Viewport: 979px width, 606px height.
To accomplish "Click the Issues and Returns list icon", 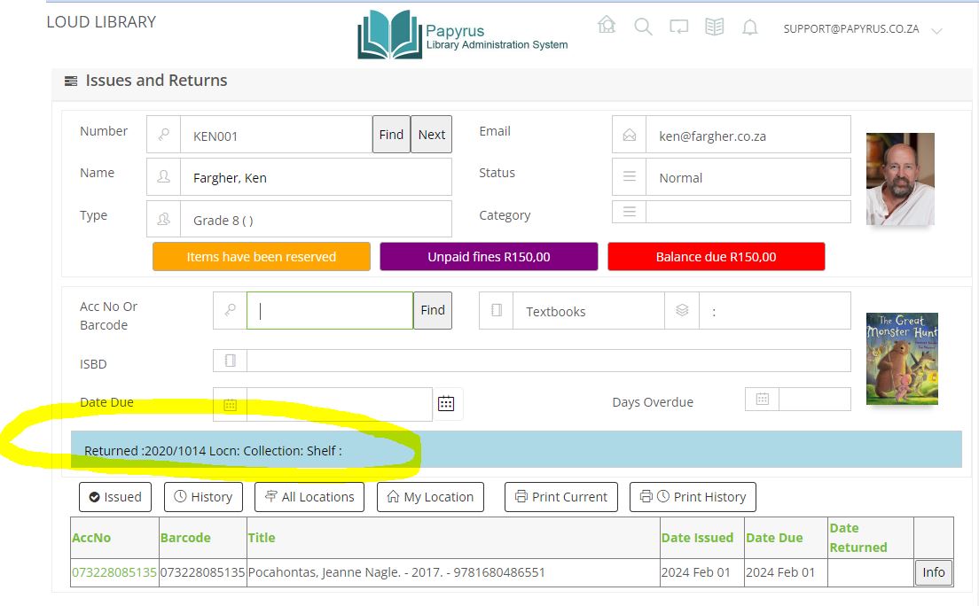I will (71, 82).
